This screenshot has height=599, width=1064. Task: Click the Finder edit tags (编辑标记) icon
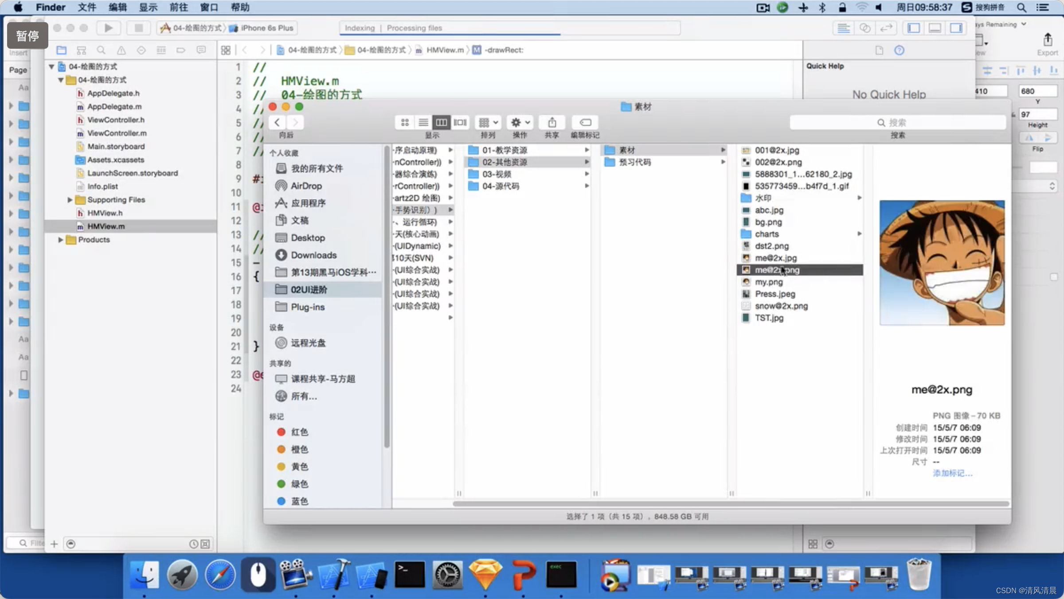click(x=585, y=122)
